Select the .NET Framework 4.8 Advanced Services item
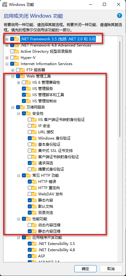Viewport: 126px width, 276px height. point(56,45)
